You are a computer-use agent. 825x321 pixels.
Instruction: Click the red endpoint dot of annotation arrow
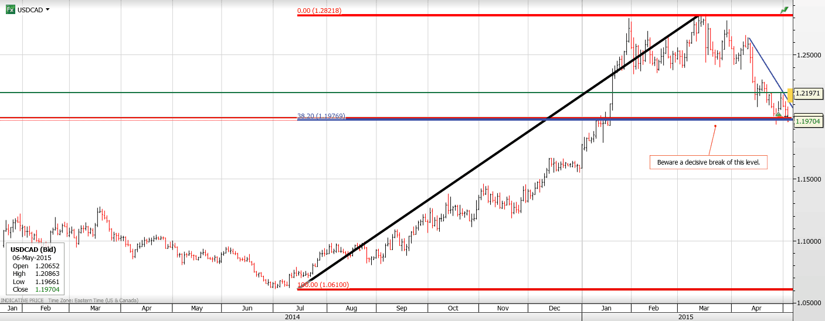(715, 126)
